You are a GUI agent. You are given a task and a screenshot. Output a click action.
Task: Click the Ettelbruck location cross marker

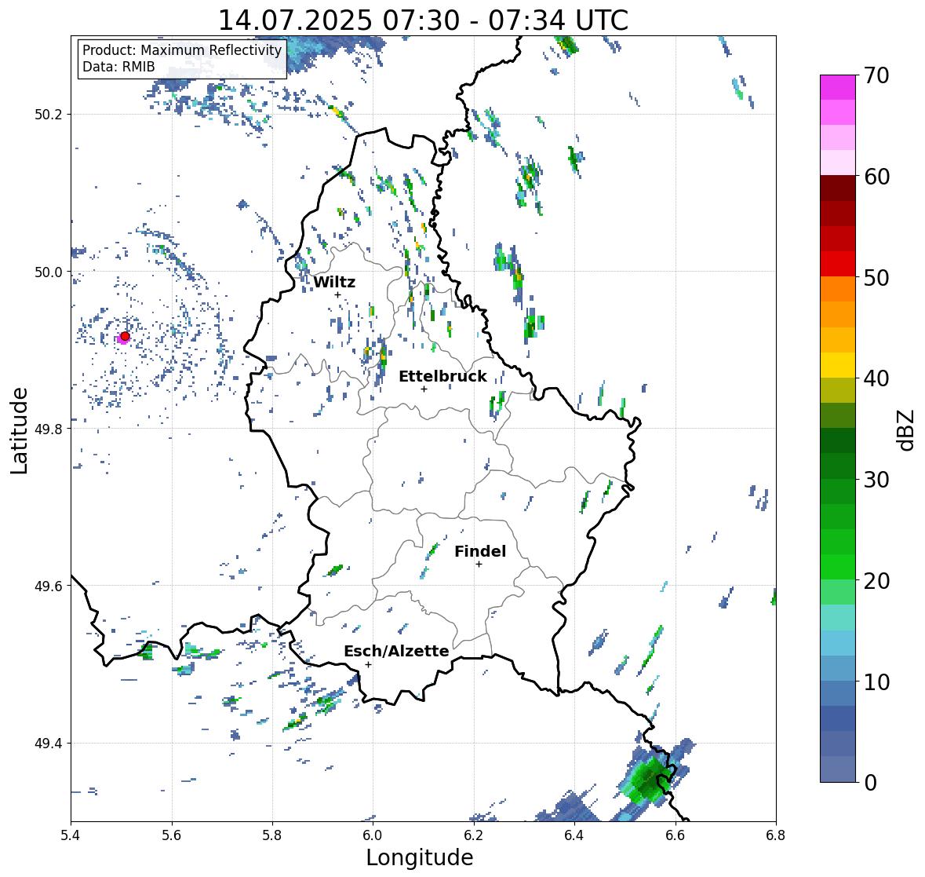(424, 389)
